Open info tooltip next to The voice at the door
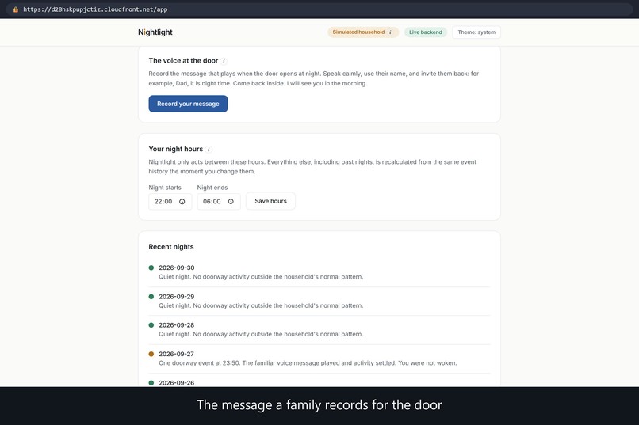639x425 pixels. (x=224, y=61)
